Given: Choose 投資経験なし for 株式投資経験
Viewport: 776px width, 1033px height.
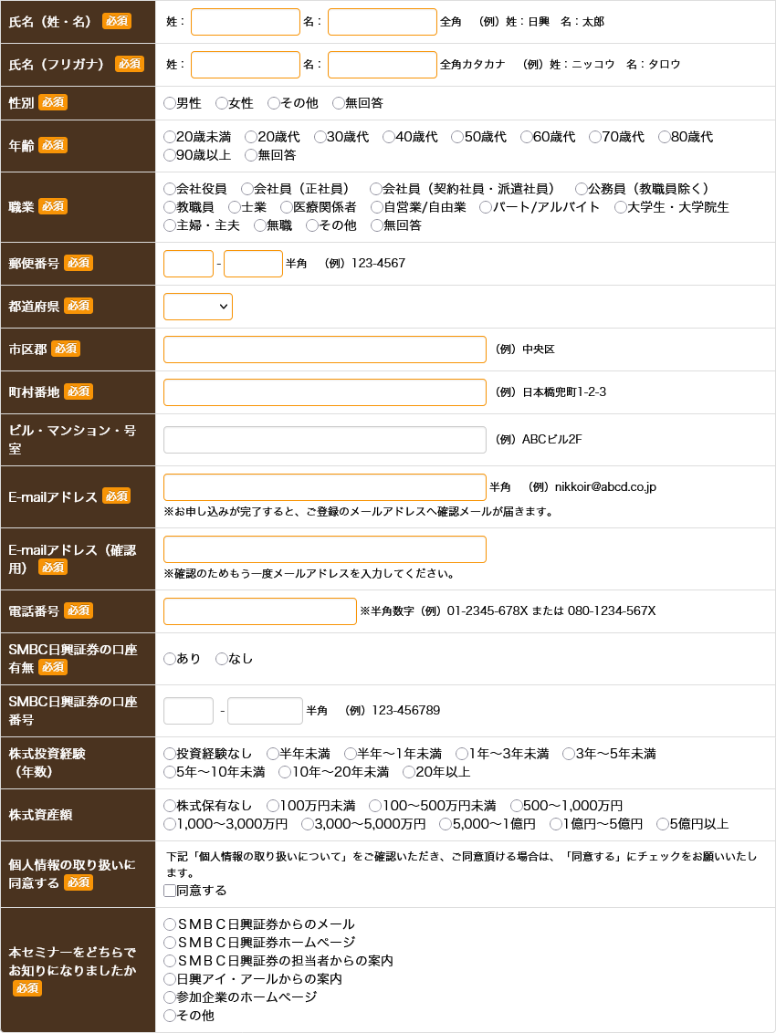Looking at the screenshot, I should click(x=167, y=754).
